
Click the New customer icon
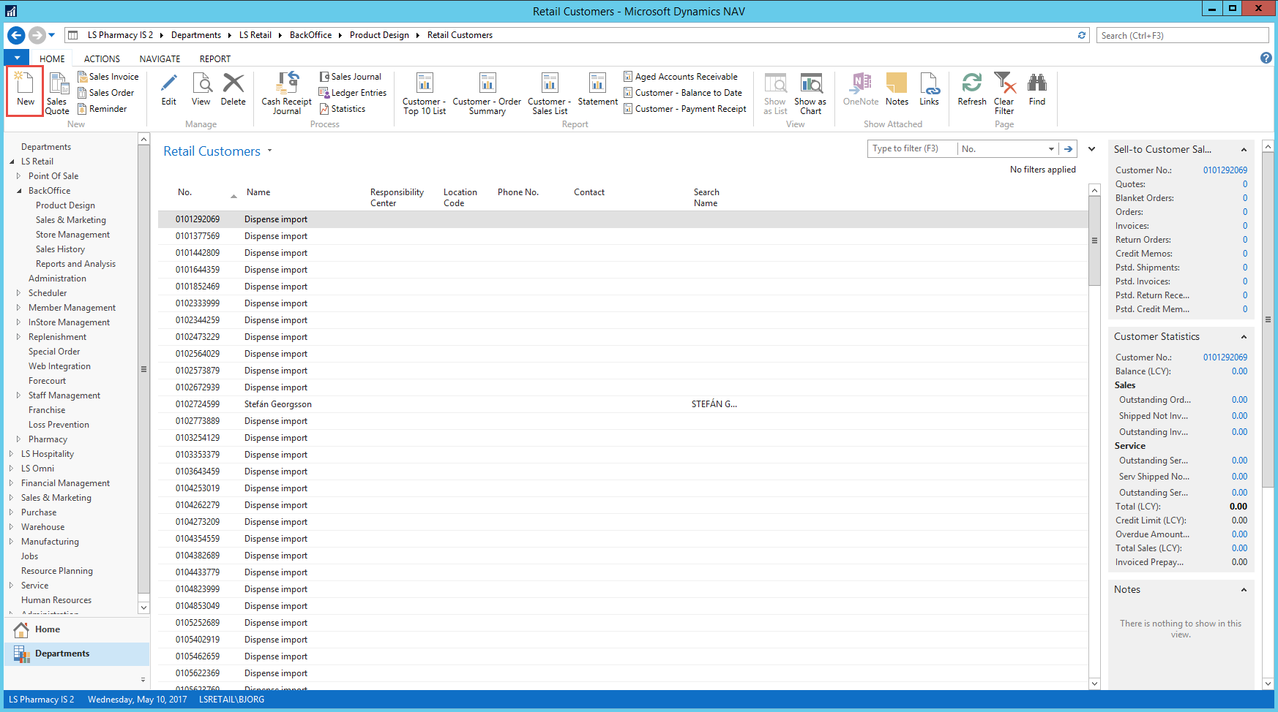pyautogui.click(x=25, y=90)
